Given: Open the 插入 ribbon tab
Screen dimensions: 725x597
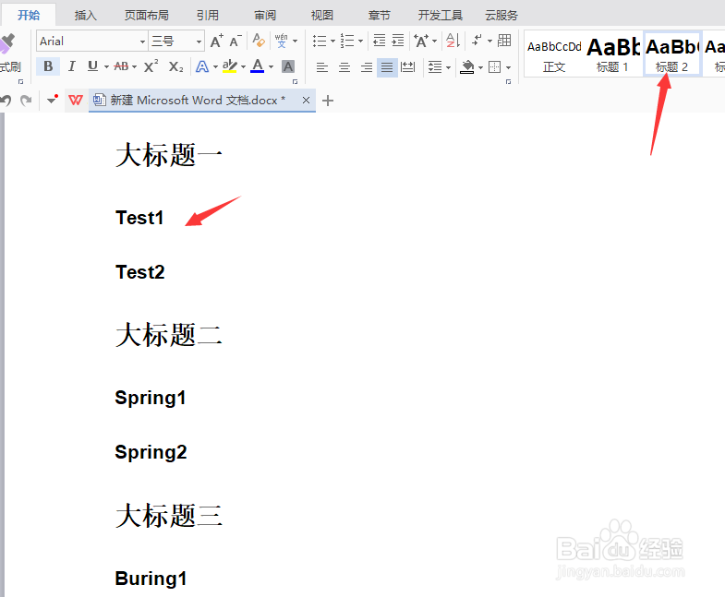Looking at the screenshot, I should pos(86,16).
